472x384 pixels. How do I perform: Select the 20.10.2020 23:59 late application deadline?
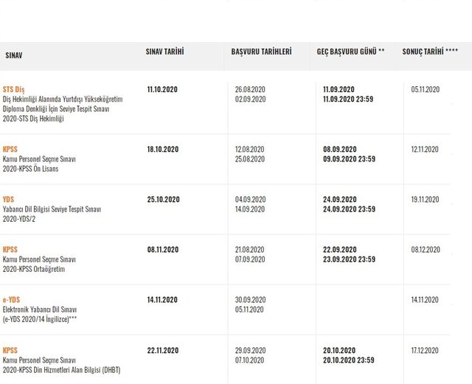tap(349, 360)
